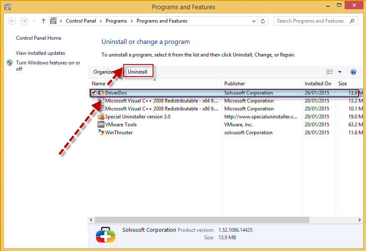Image resolution: width=366 pixels, height=251 pixels.
Task: Click the Visual C++ 2008 x64 icon
Action: point(101,100)
